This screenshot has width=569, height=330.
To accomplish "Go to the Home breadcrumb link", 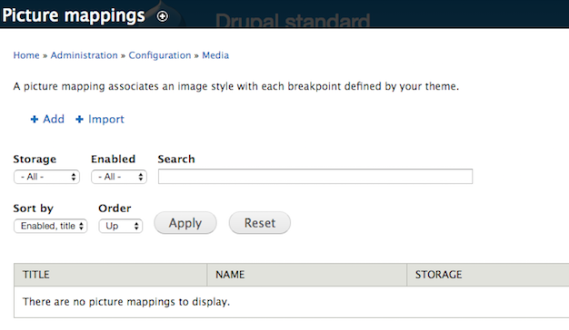I will pyautogui.click(x=26, y=55).
